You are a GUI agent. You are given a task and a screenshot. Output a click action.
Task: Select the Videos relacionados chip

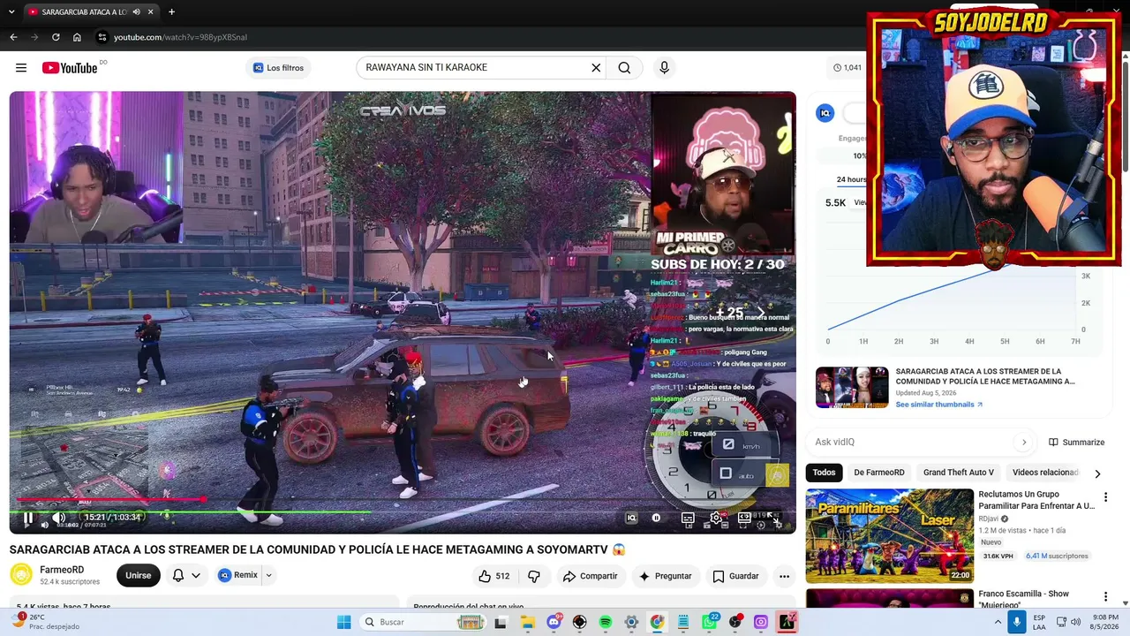pyautogui.click(x=1044, y=473)
